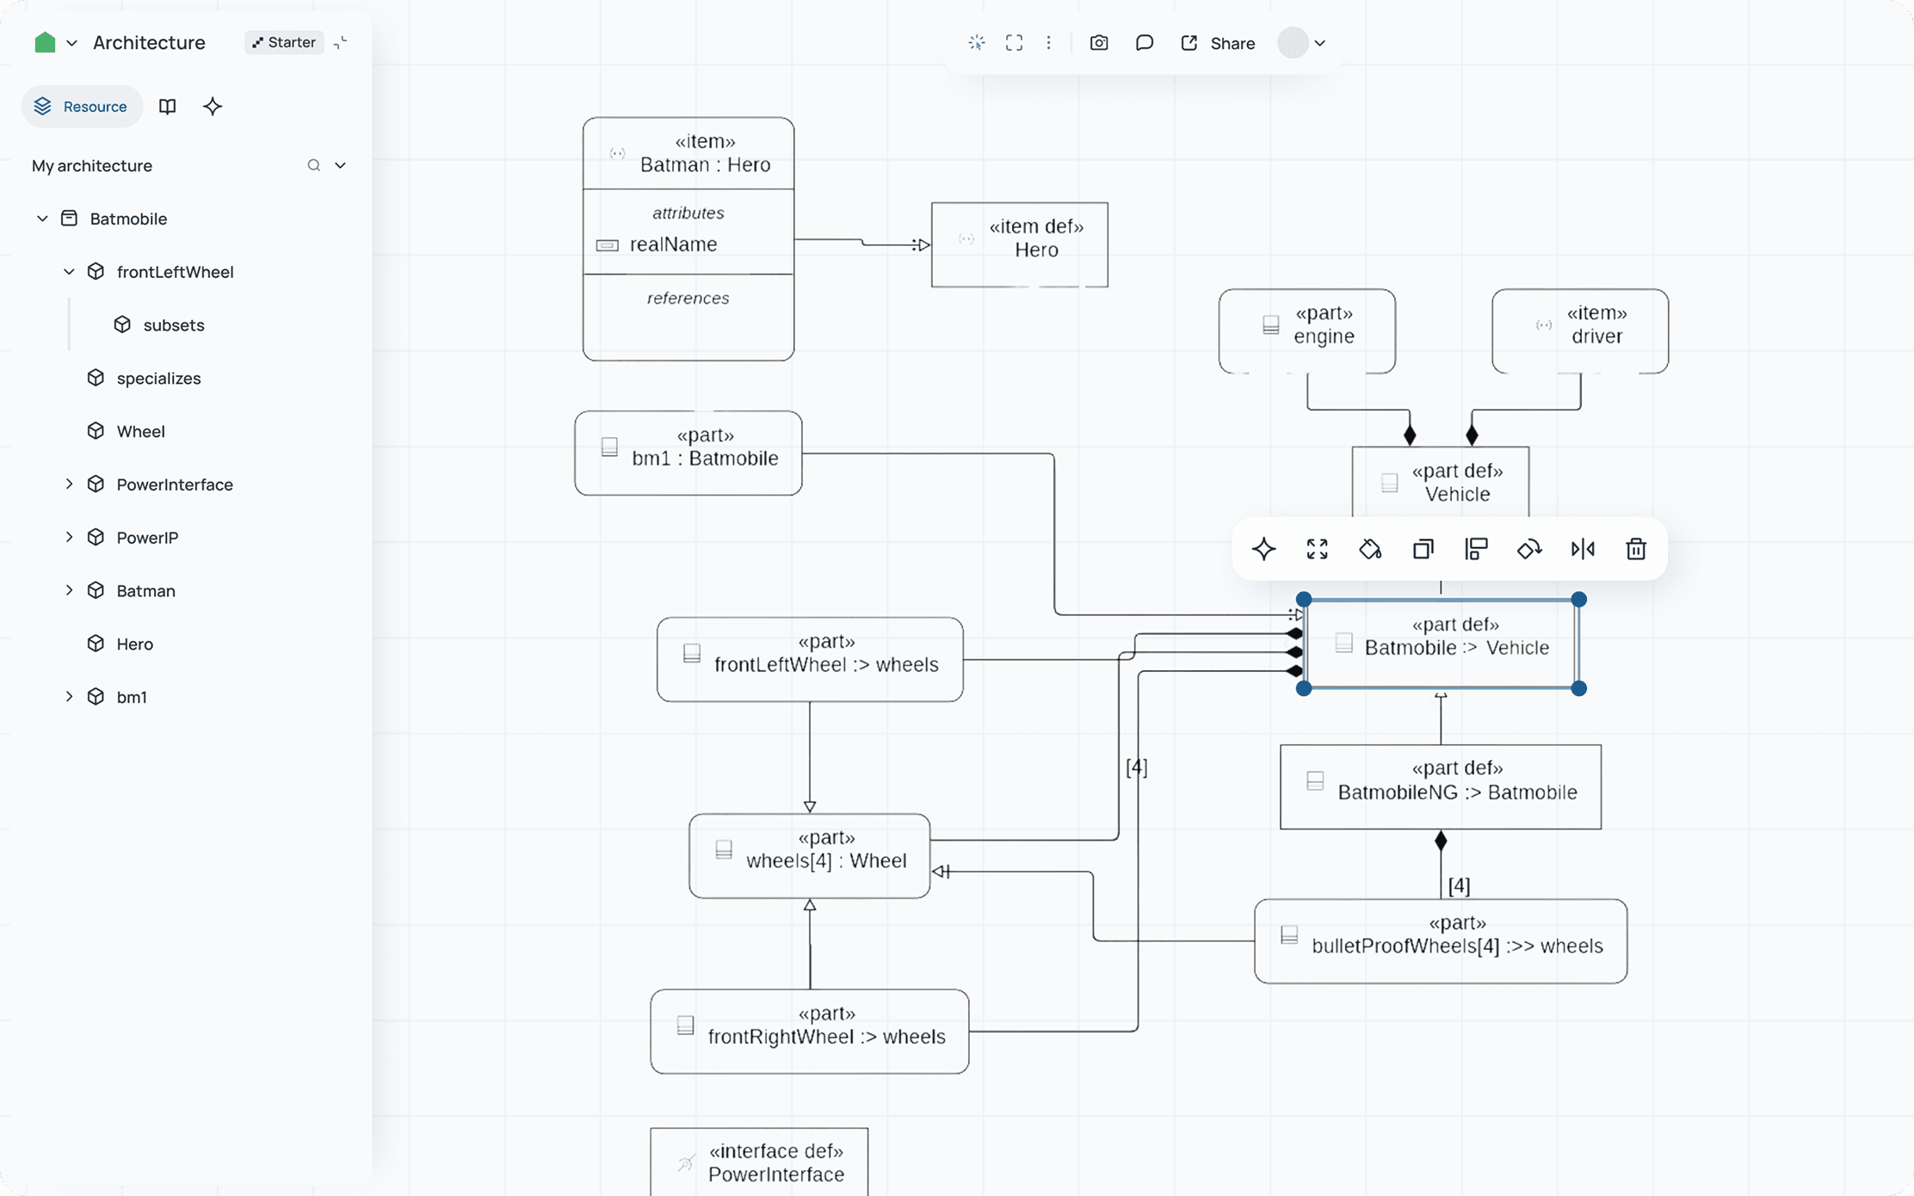Select the Hero tree item
Viewport: 1914px width, 1196px height.
coord(134,644)
